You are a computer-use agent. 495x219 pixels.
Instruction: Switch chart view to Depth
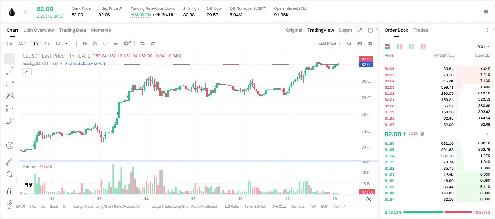[x=345, y=30]
